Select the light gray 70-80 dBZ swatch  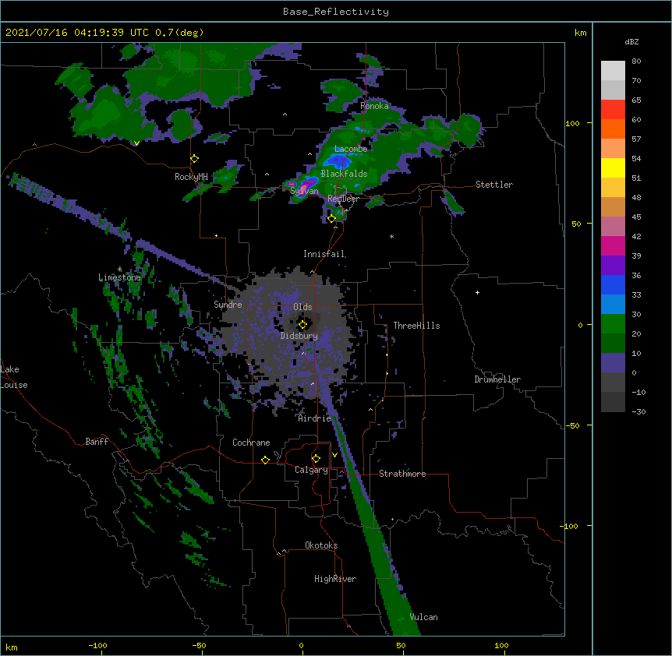click(613, 71)
